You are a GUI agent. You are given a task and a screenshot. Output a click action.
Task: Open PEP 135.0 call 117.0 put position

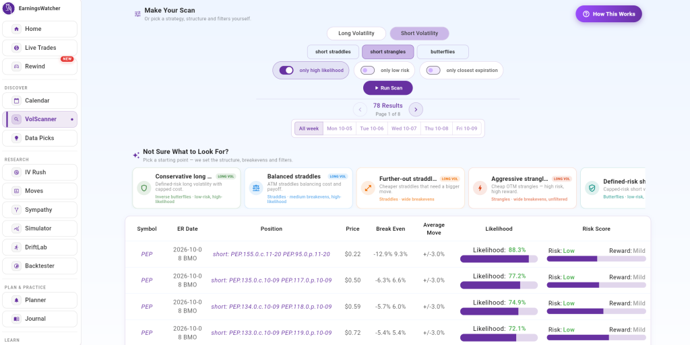click(272, 280)
